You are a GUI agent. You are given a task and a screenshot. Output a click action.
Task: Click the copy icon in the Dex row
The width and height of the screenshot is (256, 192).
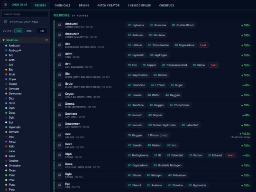60,135
